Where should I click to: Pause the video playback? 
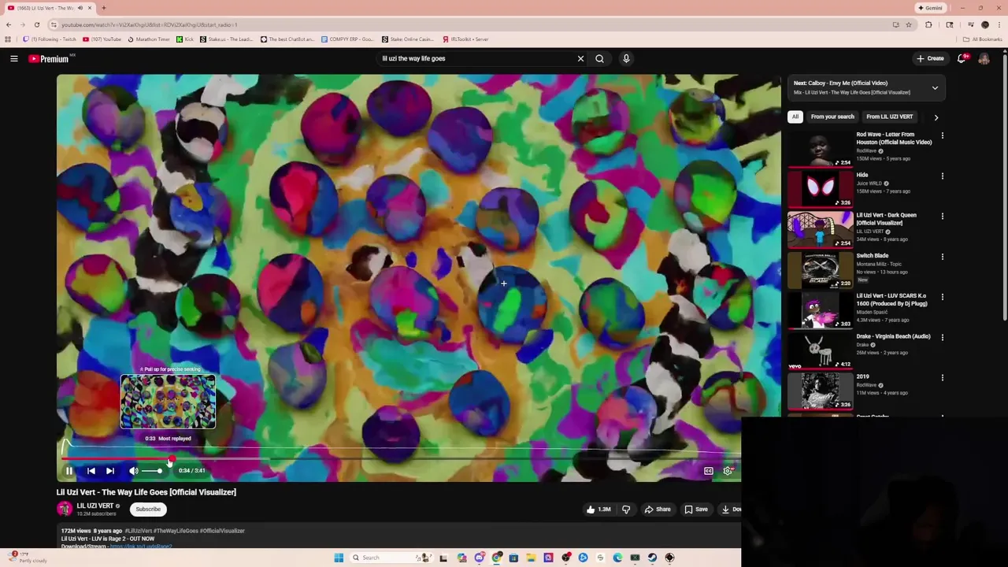click(x=69, y=471)
